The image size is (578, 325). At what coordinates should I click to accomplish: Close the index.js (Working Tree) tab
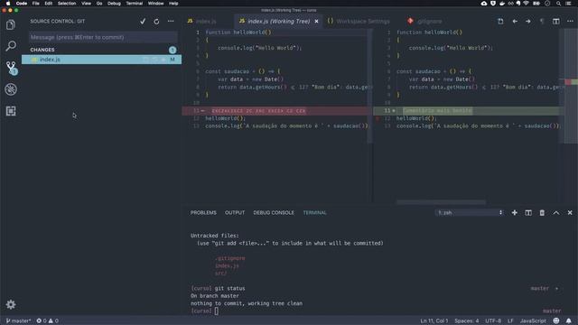tap(316, 22)
